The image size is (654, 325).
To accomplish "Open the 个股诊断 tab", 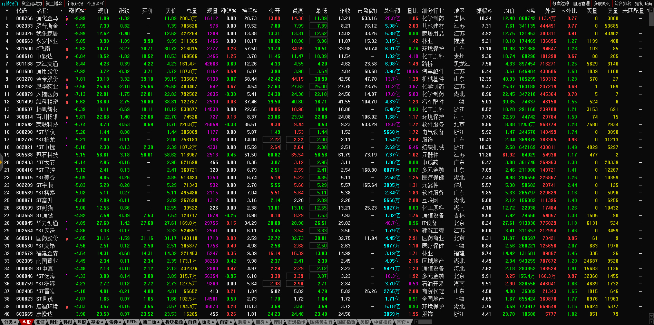I will pyautogui.click(x=95, y=3).
